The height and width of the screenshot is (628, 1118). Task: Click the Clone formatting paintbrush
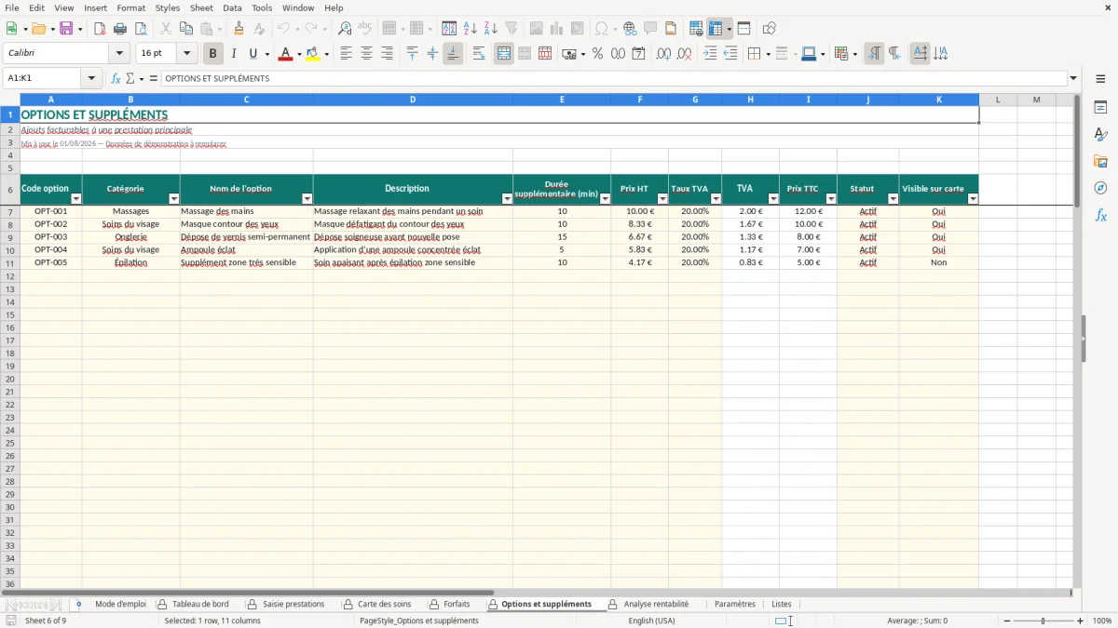pos(239,29)
